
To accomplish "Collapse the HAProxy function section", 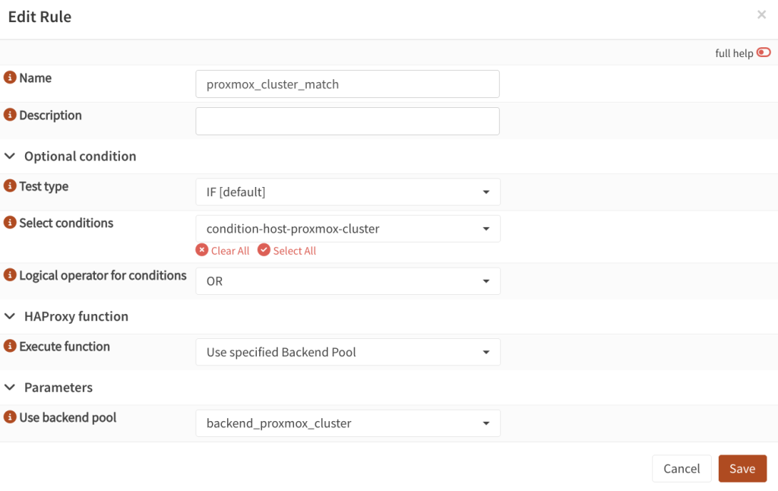I will (x=10, y=316).
